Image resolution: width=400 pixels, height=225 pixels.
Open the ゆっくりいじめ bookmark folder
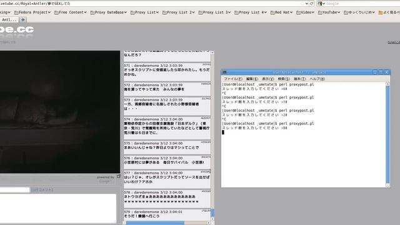point(359,12)
